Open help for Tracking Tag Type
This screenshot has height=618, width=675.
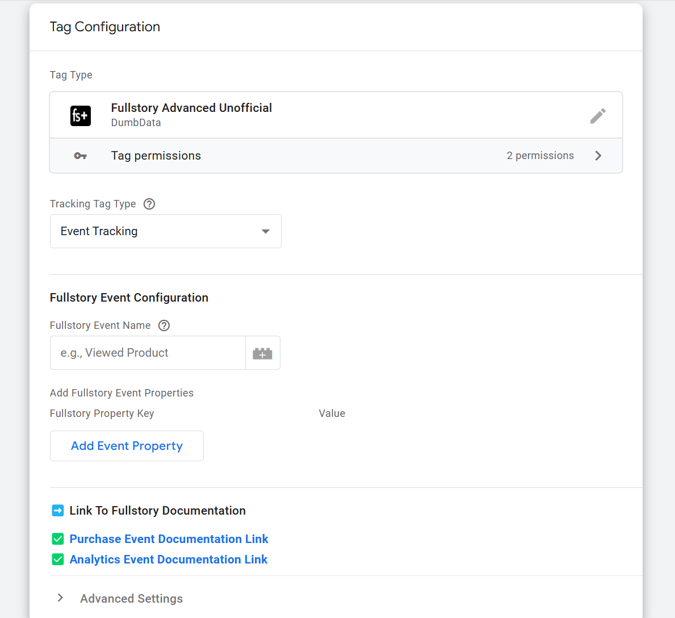tap(149, 203)
